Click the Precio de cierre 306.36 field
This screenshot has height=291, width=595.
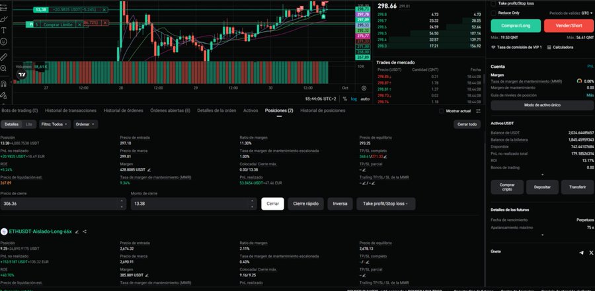click(63, 204)
